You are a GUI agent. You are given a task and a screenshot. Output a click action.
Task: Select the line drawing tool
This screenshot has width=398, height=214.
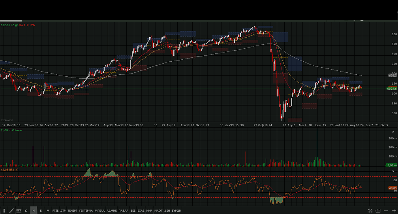(x=11, y=211)
